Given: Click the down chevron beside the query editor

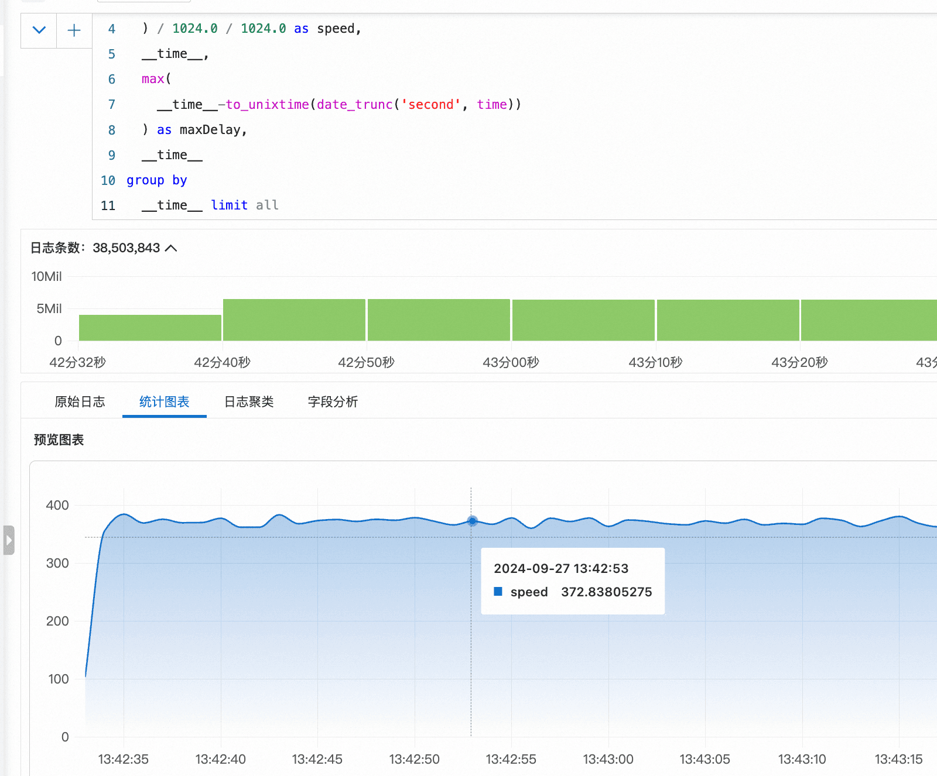Looking at the screenshot, I should 39,30.
